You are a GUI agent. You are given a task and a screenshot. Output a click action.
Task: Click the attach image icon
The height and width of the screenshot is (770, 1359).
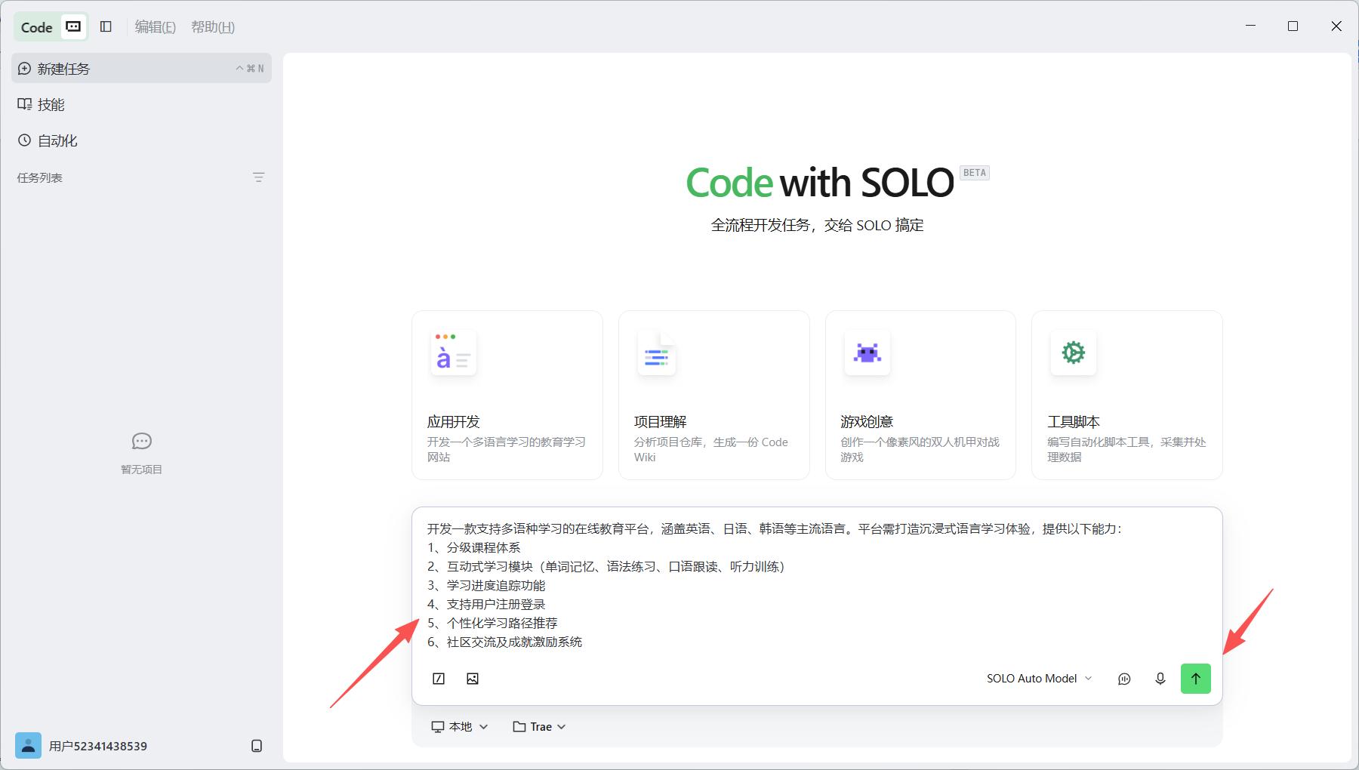click(x=473, y=679)
